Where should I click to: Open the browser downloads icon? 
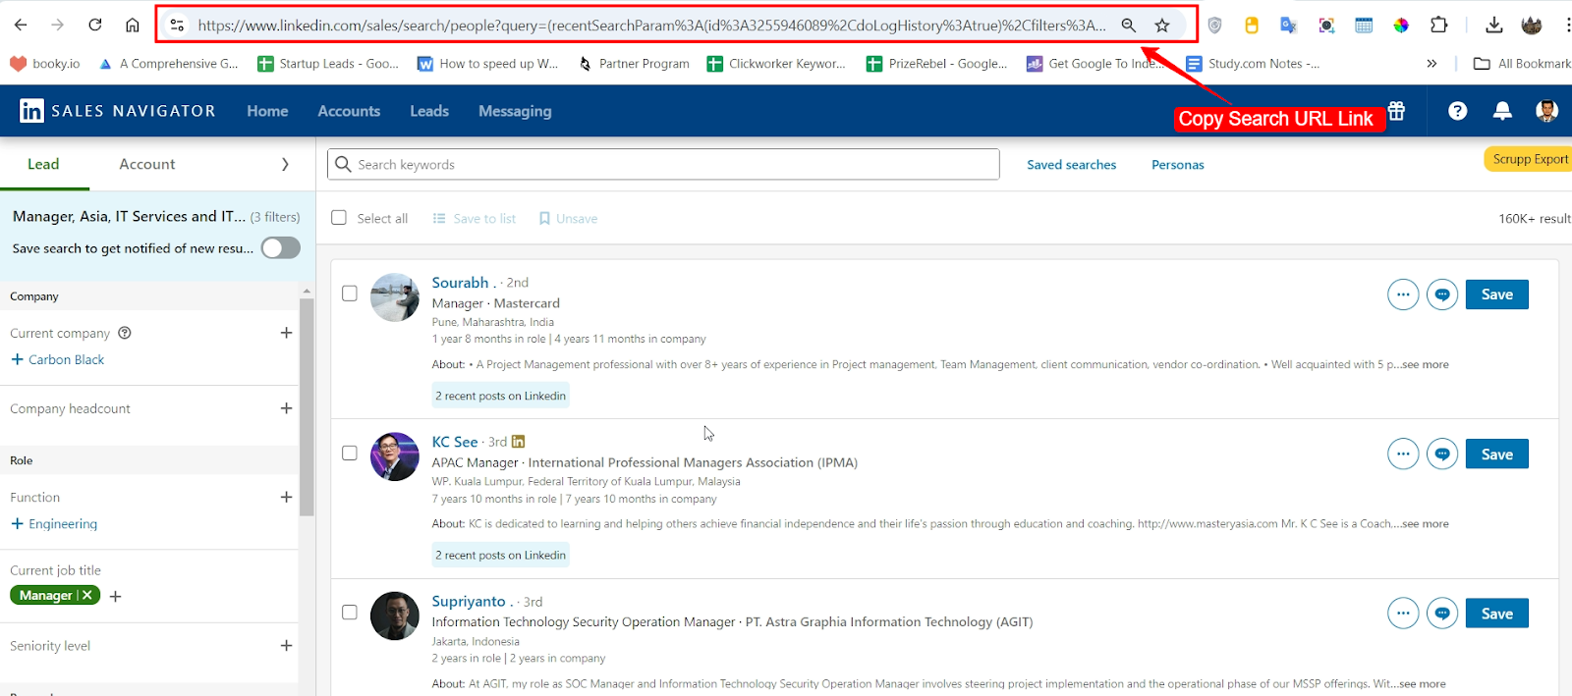click(x=1493, y=26)
